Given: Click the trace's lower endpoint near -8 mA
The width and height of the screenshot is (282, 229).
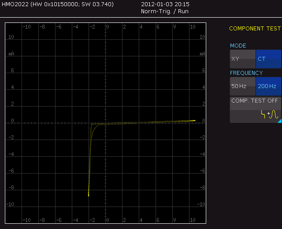Looking at the screenshot, I should point(89,196).
